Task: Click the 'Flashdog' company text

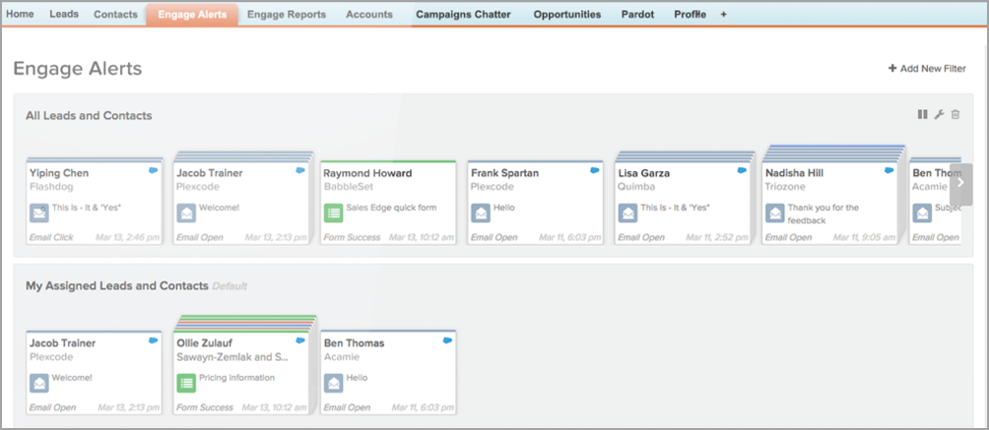Action: pos(51,187)
